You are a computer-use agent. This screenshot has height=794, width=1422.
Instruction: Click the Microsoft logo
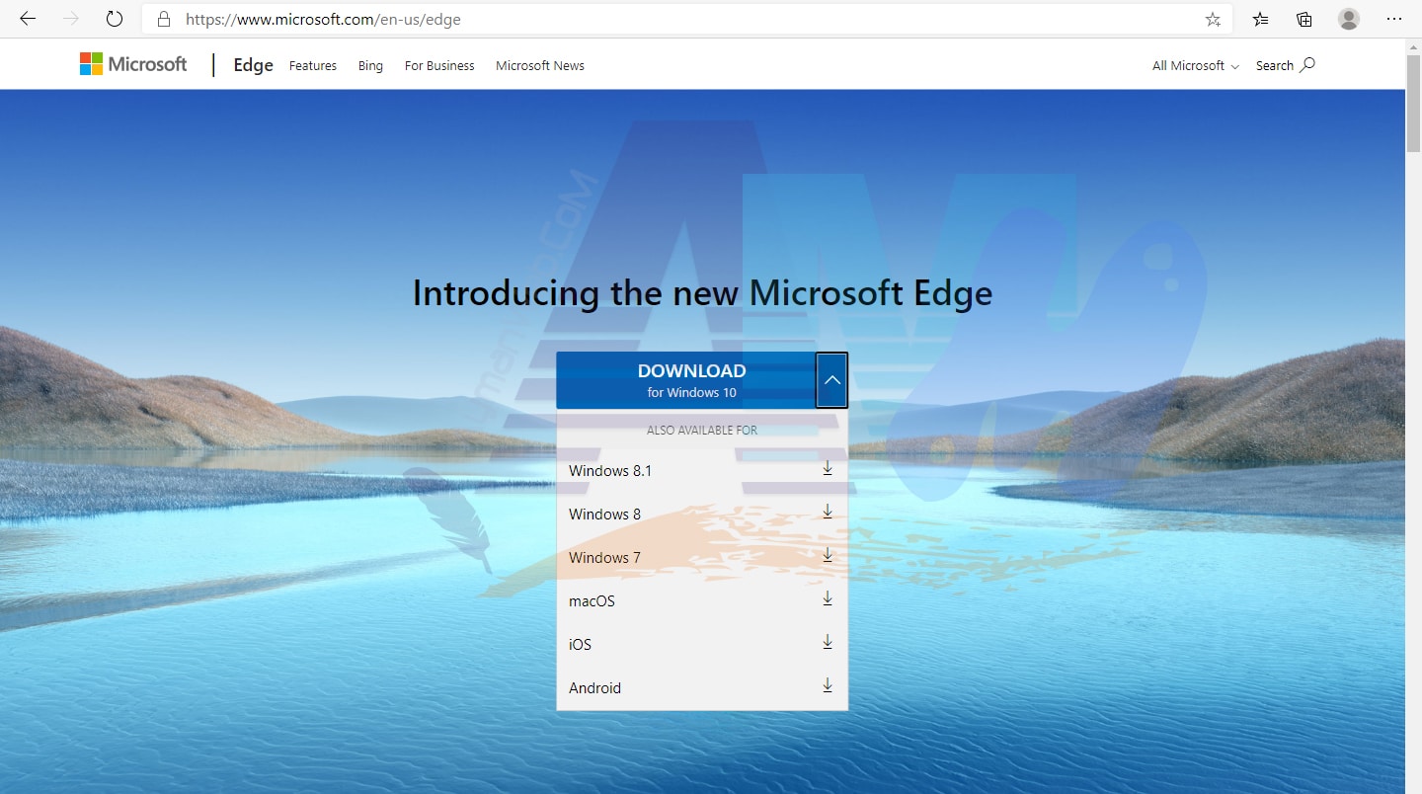(x=133, y=64)
